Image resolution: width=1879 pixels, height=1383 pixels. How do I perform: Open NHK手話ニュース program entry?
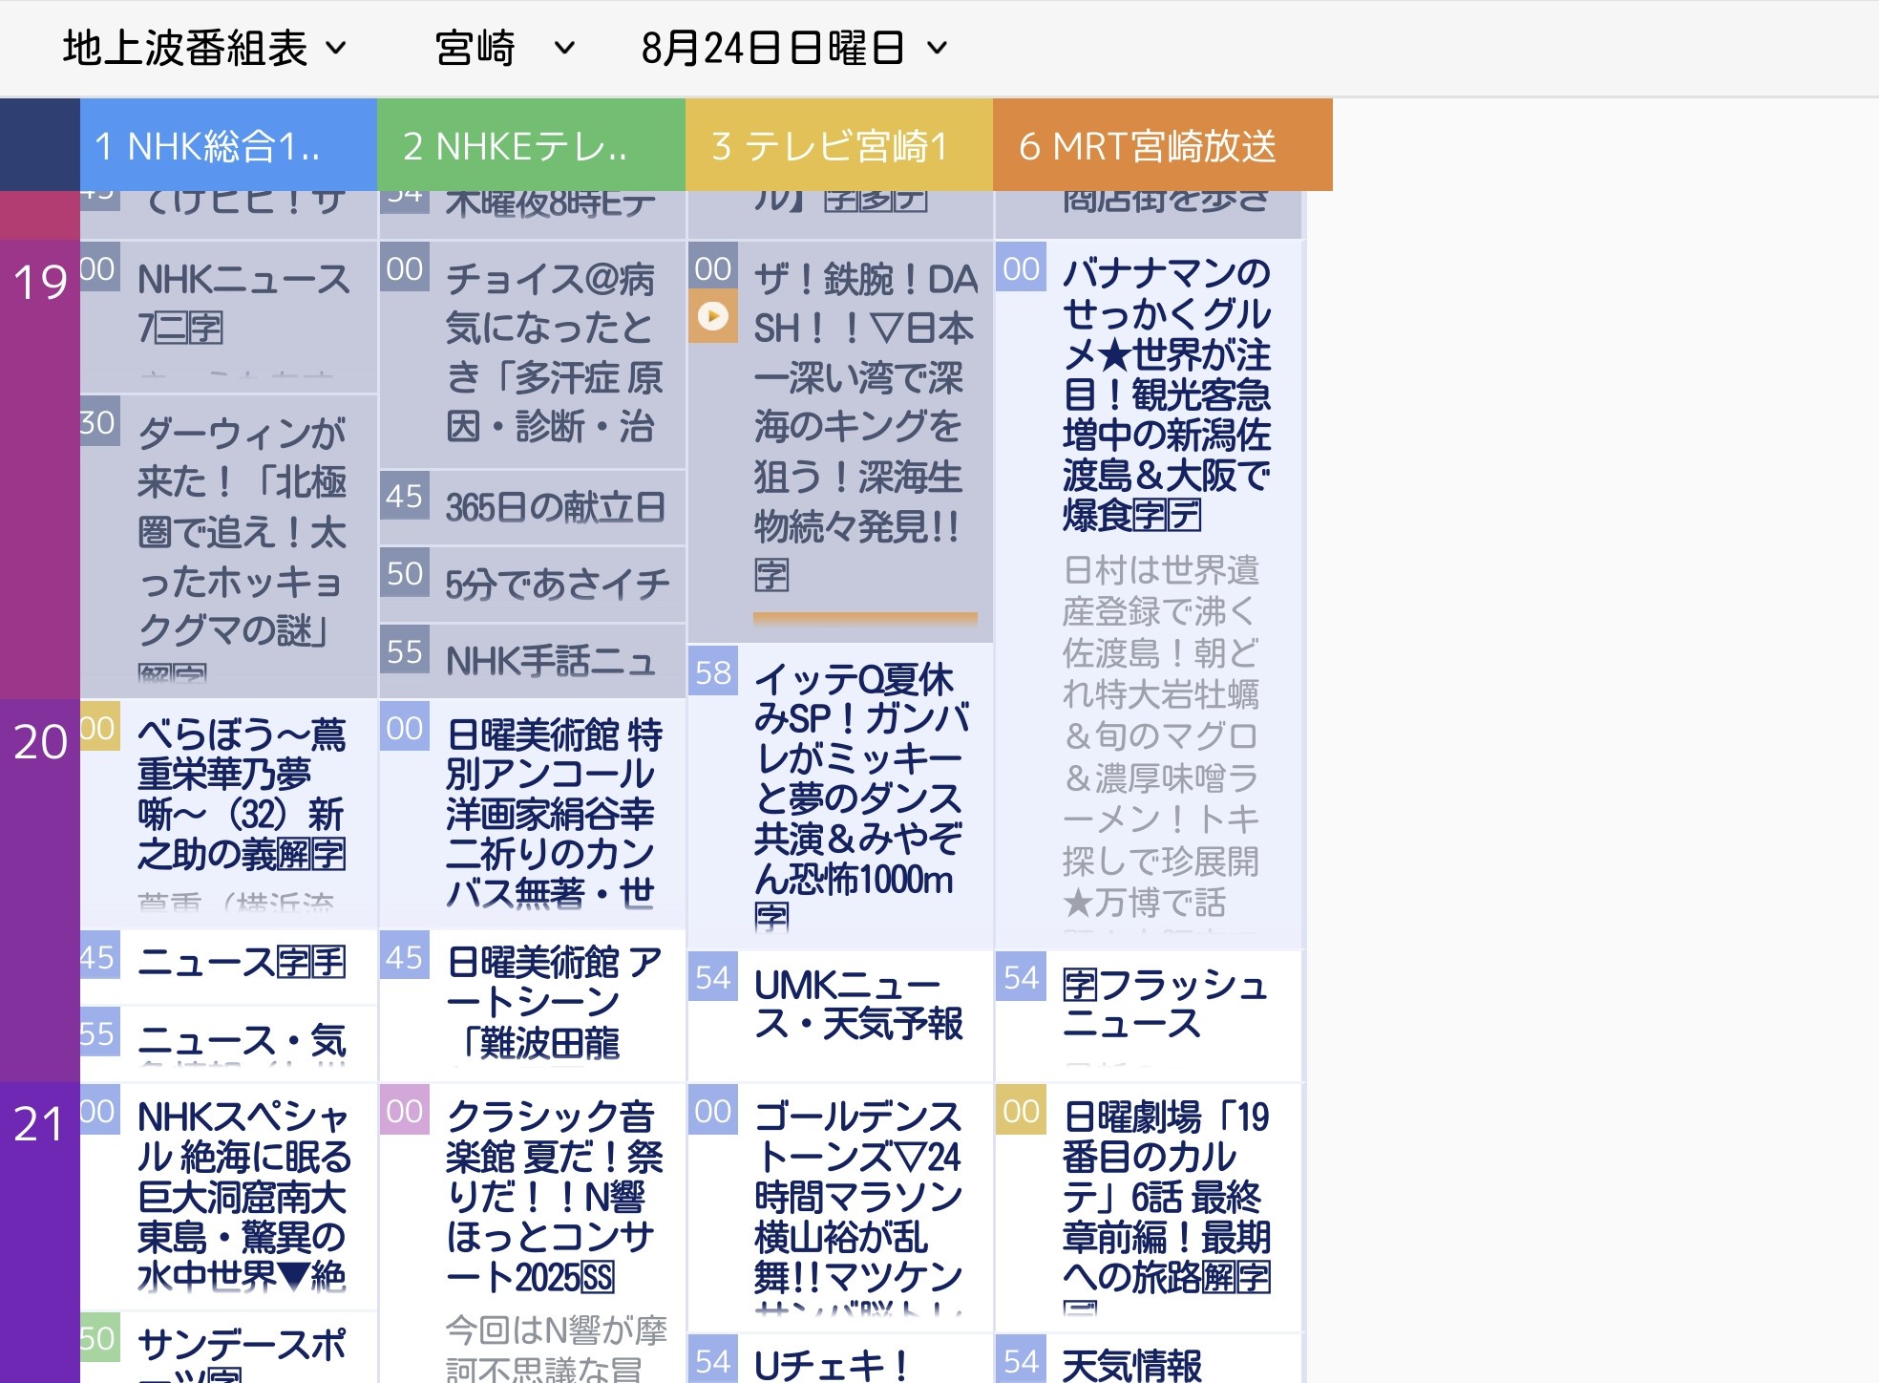tap(533, 661)
